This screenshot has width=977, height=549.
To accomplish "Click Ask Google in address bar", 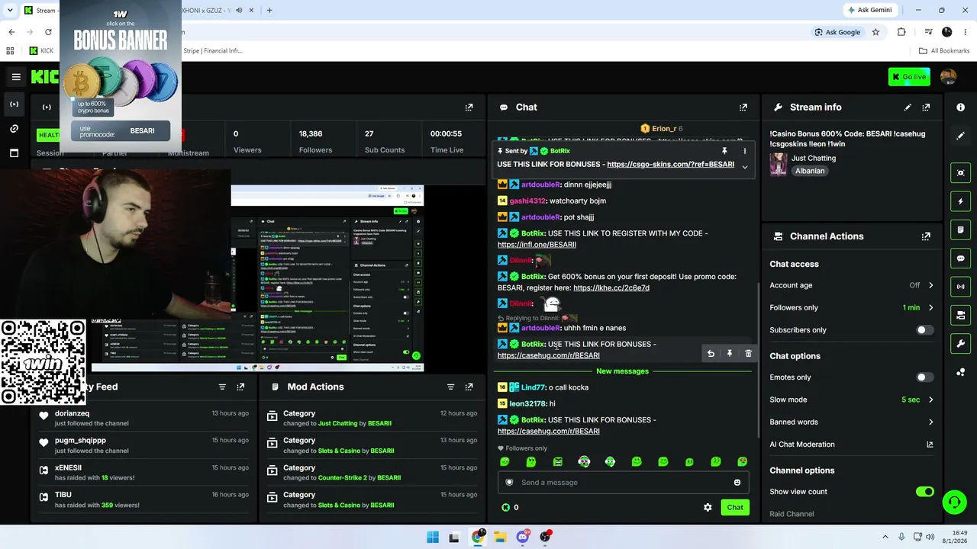I will click(x=837, y=32).
